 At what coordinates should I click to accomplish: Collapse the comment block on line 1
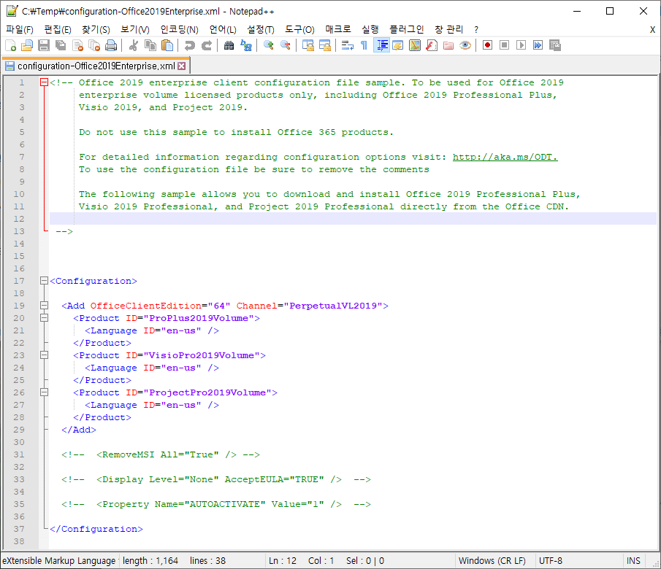click(44, 82)
